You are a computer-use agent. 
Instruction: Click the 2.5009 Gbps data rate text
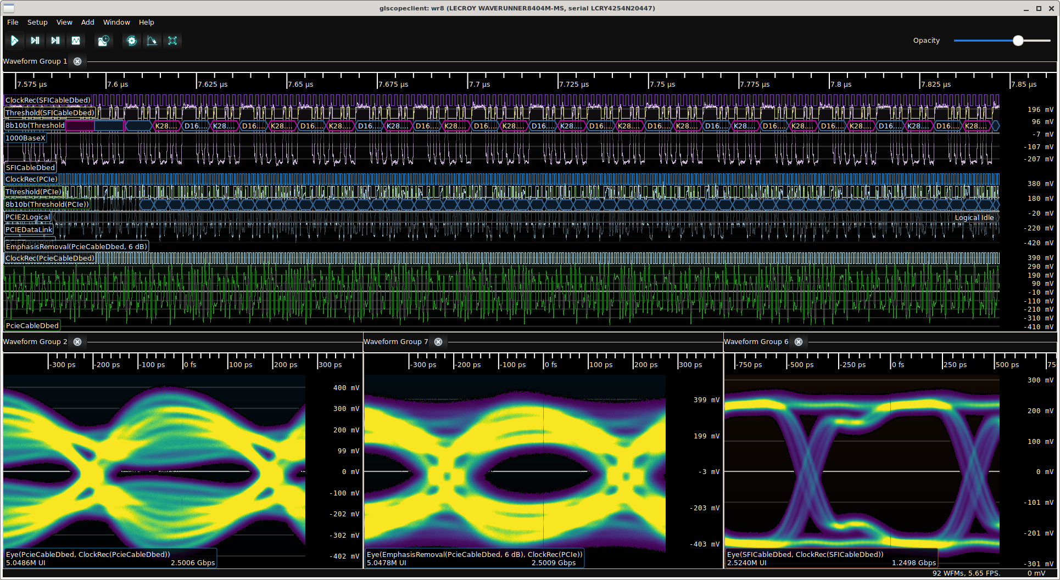click(554, 563)
